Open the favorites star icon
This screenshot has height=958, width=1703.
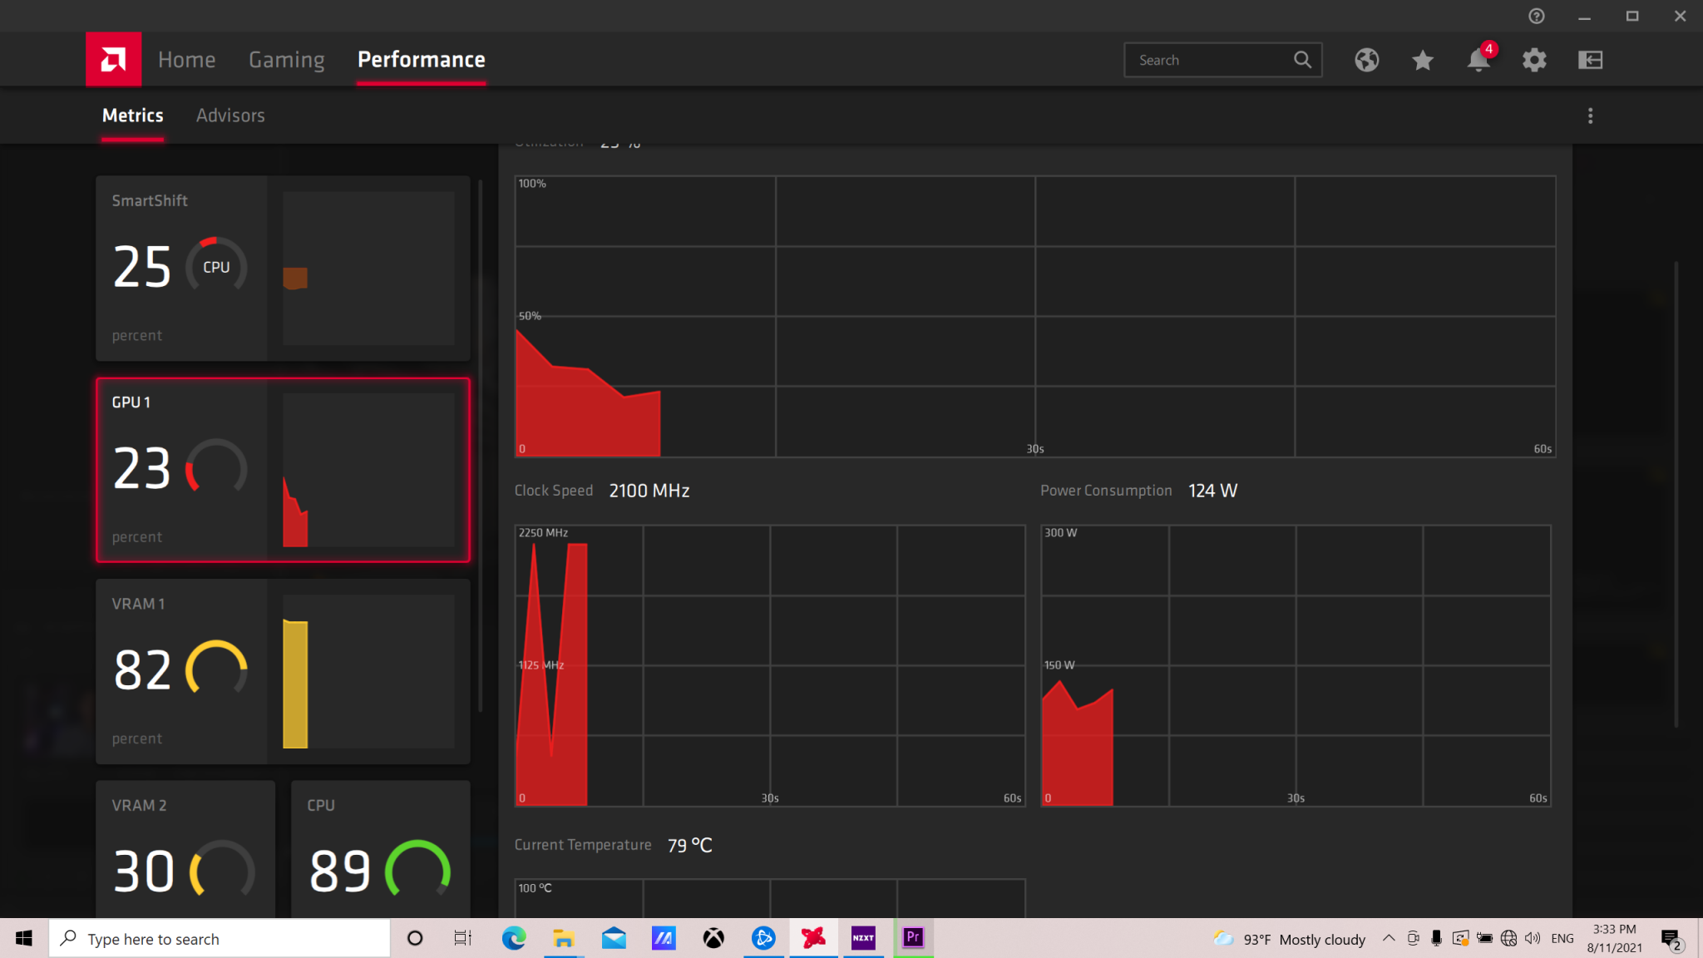pos(1423,60)
